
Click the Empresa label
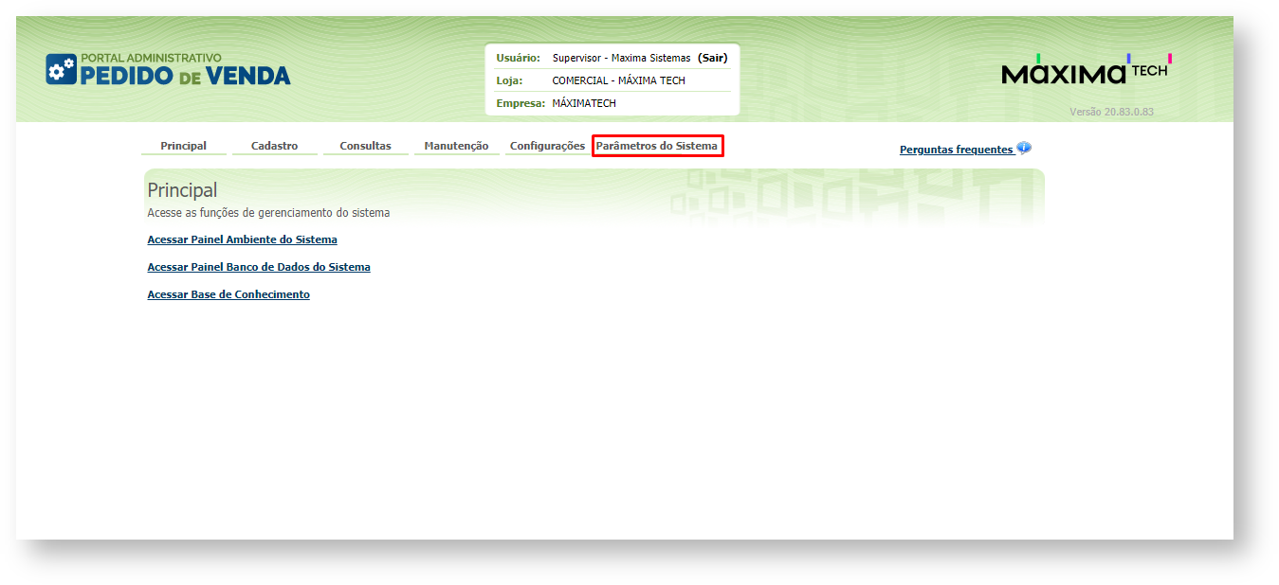point(521,103)
